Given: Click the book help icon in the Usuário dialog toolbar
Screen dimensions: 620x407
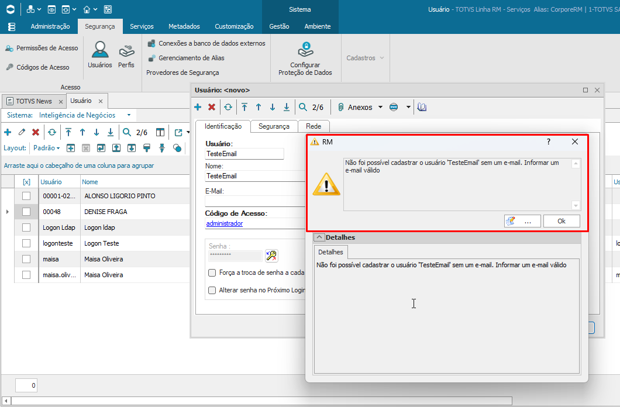Looking at the screenshot, I should click(422, 107).
